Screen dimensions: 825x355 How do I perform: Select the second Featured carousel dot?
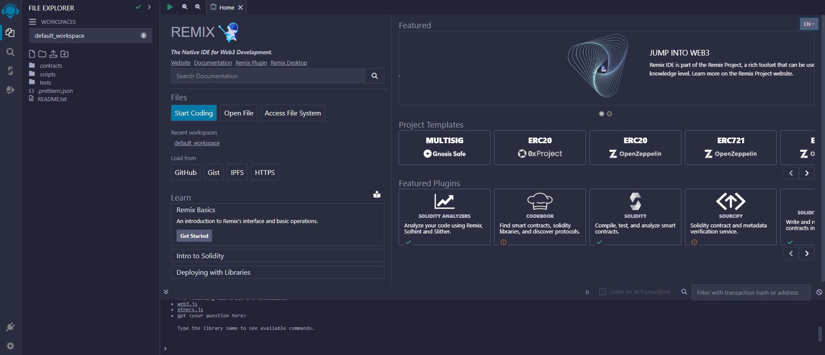609,114
